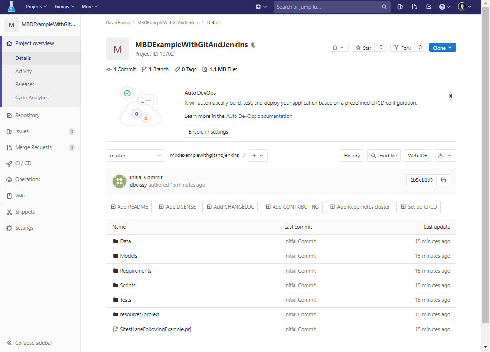Open the notification bell dropdown
This screenshot has height=352, width=490.
(338, 48)
